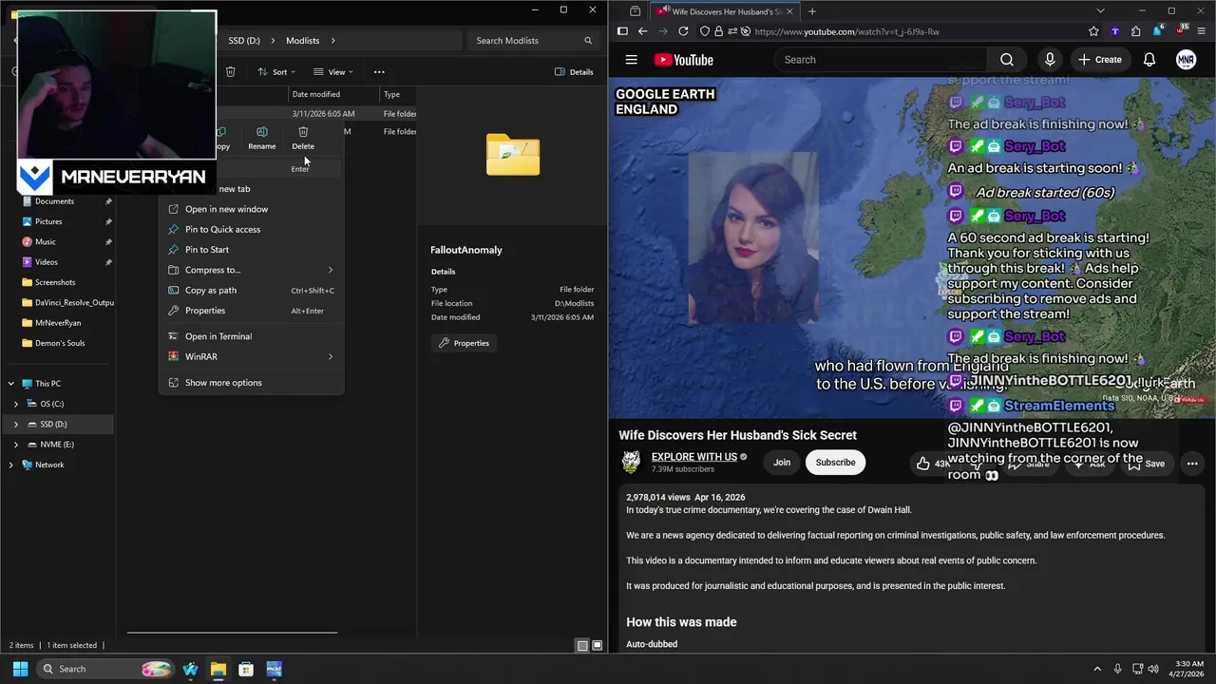The image size is (1216, 684).
Task: Click the chevron after Modlists in the breadcrumb
Action: [333, 41]
